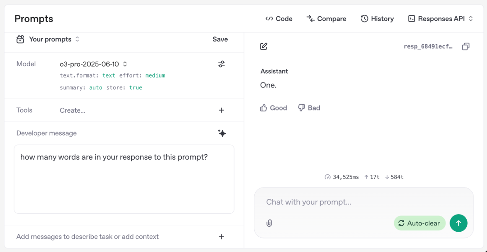Click the model settings sliders icon
The width and height of the screenshot is (487, 252).
[221, 64]
